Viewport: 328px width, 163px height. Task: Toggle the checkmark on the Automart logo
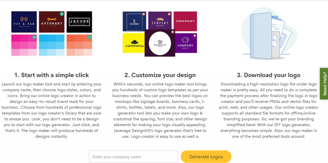pyautogui.click(x=62, y=14)
